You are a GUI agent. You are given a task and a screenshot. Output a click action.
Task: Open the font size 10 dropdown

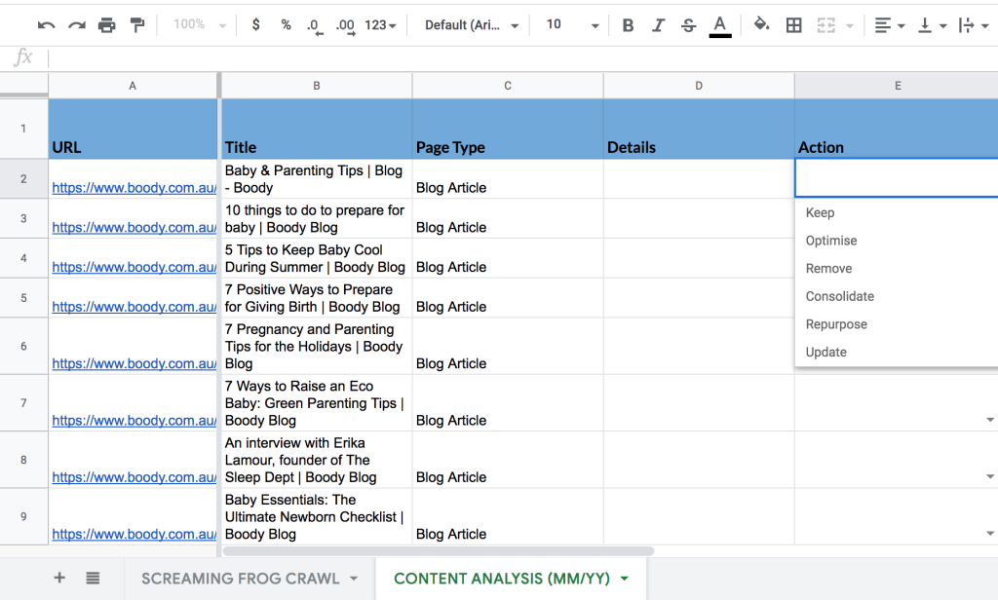[x=571, y=25]
